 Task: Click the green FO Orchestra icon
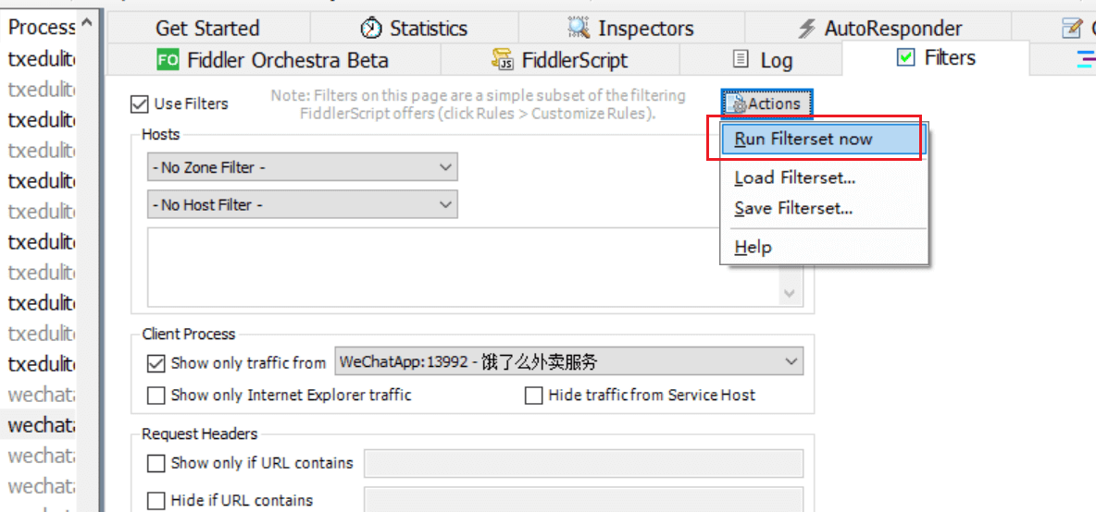[x=168, y=59]
